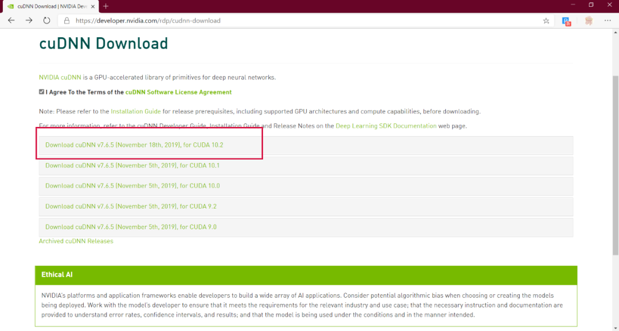
Task: Close the browser window
Action: (609, 5)
